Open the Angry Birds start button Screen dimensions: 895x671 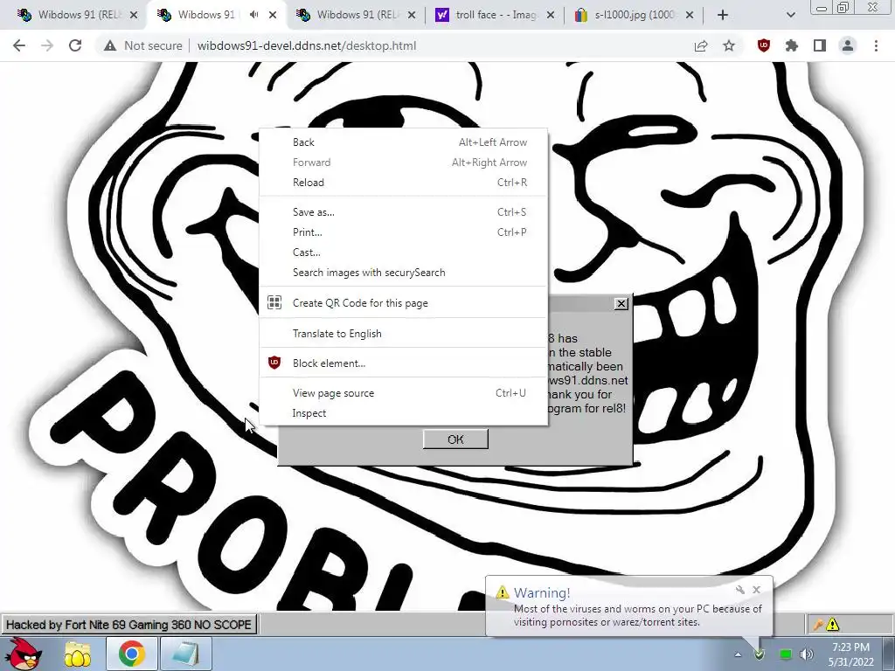(x=24, y=654)
